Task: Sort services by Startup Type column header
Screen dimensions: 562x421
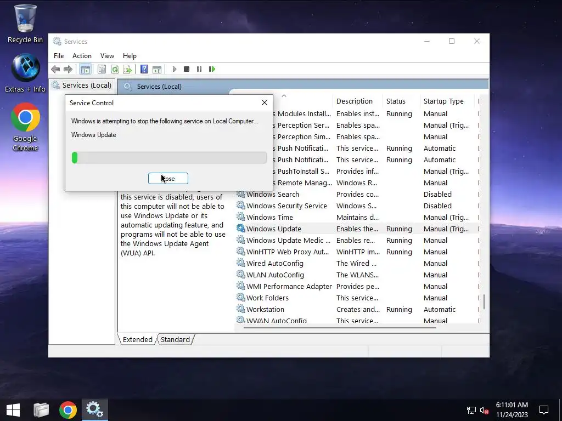Action: 443,101
